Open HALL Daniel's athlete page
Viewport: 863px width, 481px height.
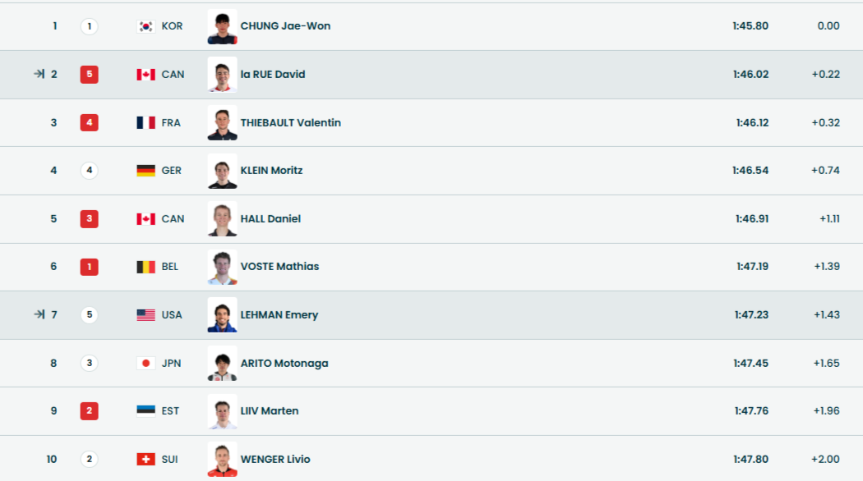tap(270, 219)
